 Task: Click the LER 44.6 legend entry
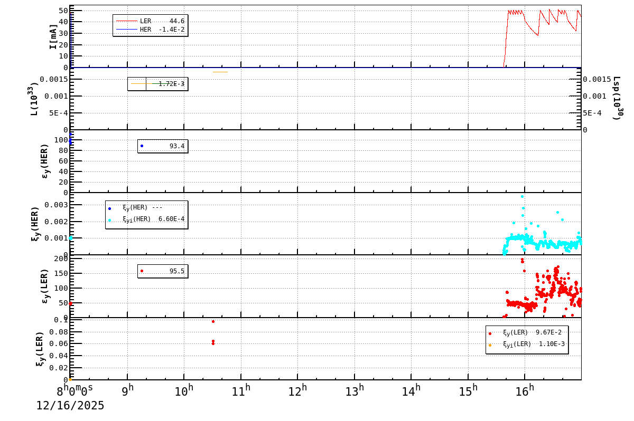click(x=150, y=21)
